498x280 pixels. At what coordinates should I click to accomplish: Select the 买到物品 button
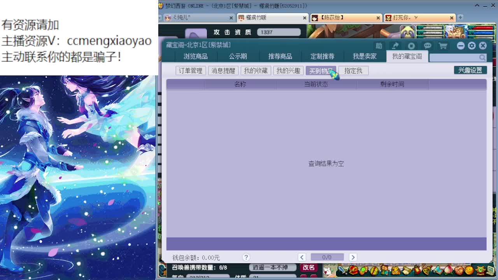point(321,70)
